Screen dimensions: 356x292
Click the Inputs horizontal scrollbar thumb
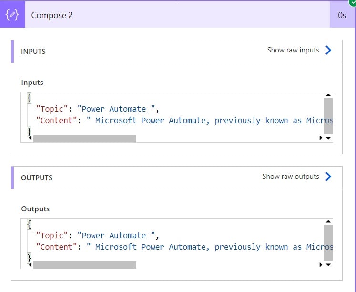tap(85, 139)
